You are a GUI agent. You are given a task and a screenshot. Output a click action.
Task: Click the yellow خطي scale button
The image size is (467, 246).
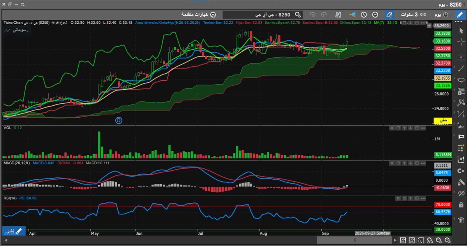[442, 120]
